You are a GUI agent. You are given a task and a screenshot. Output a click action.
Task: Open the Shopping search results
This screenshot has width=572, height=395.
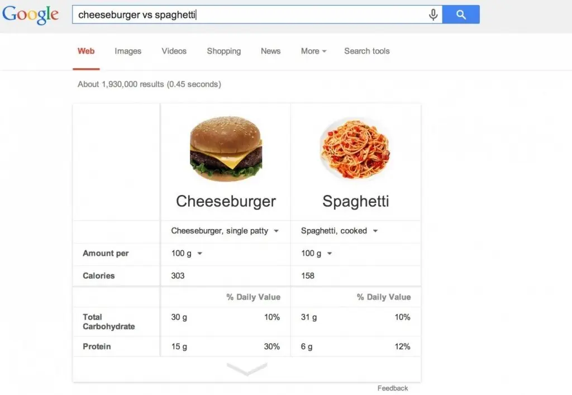(223, 51)
